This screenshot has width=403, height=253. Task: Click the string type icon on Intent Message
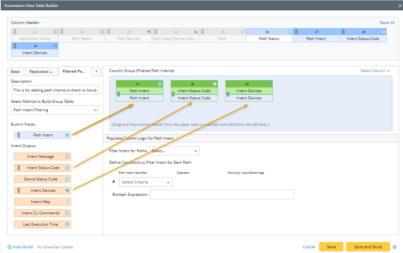[67, 157]
